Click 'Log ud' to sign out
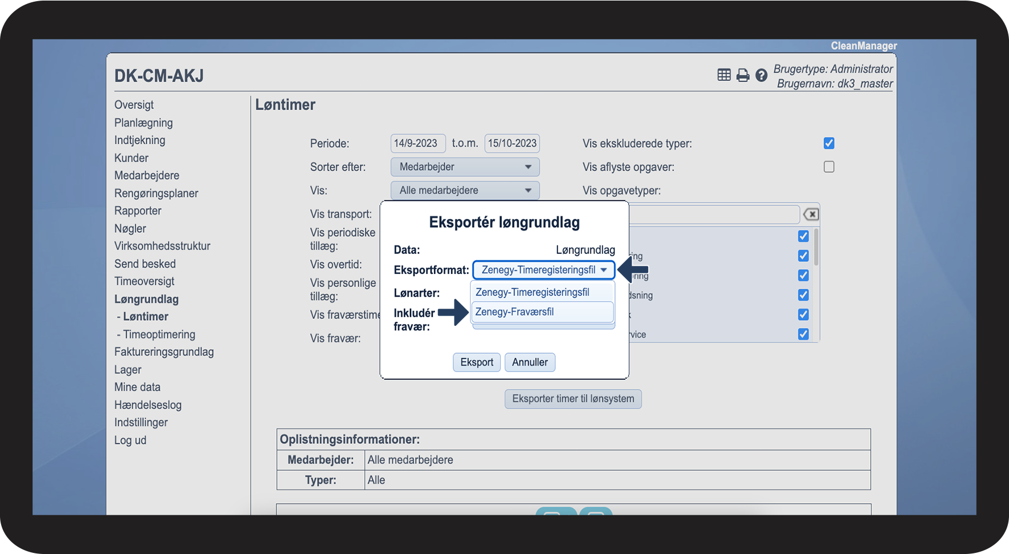 (x=130, y=440)
